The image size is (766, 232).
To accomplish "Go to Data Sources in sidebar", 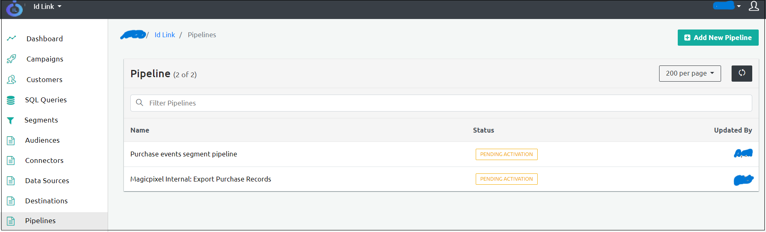I will [47, 181].
